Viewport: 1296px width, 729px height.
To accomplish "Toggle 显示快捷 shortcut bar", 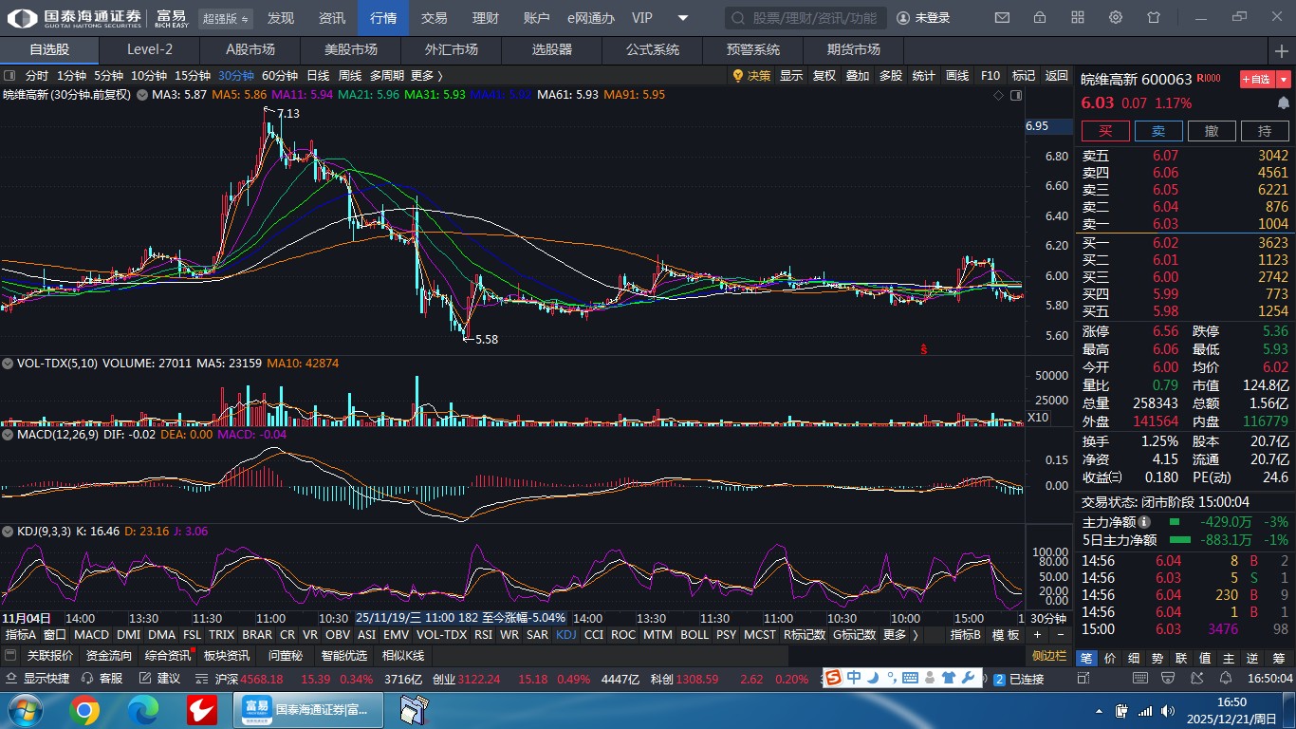I will [x=38, y=679].
